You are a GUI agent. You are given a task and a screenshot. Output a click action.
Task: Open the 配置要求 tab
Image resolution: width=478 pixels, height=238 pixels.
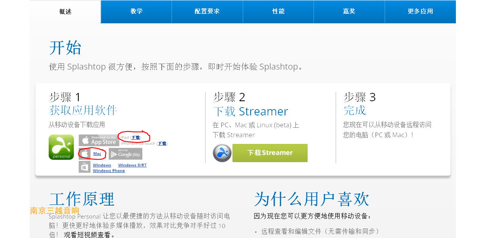tap(207, 11)
